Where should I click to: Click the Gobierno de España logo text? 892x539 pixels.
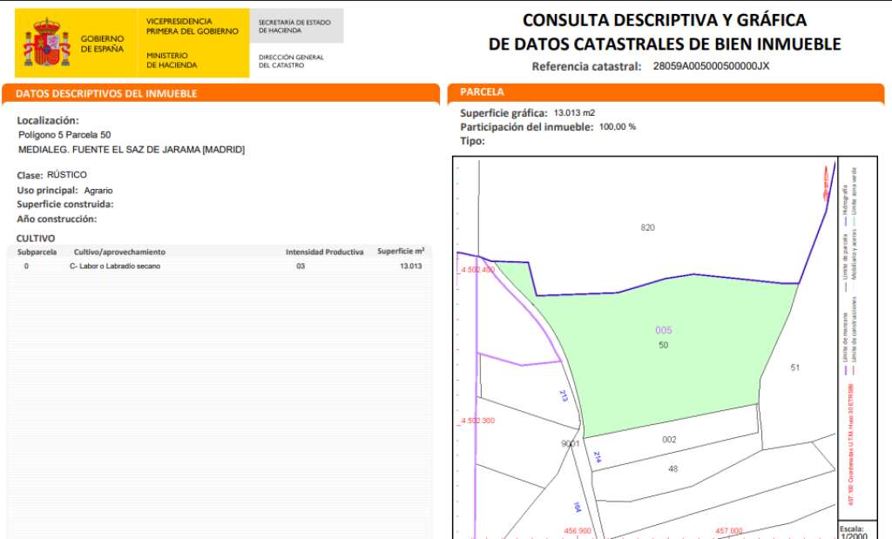(102, 44)
